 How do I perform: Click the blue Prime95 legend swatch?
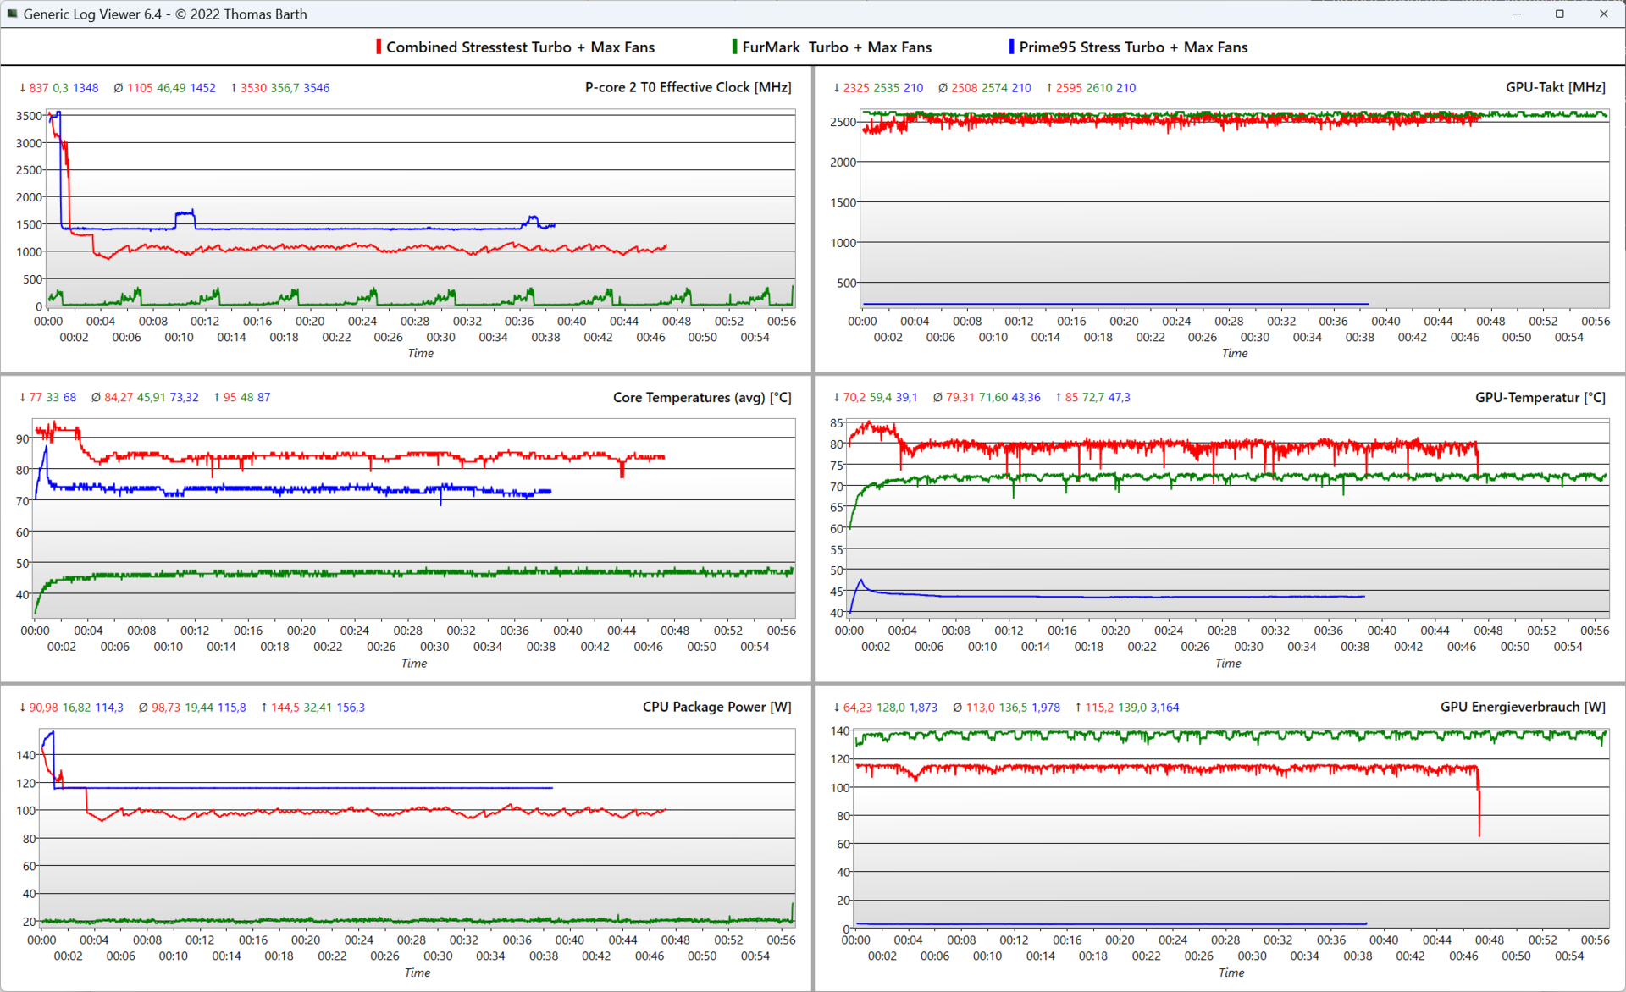1011,47
